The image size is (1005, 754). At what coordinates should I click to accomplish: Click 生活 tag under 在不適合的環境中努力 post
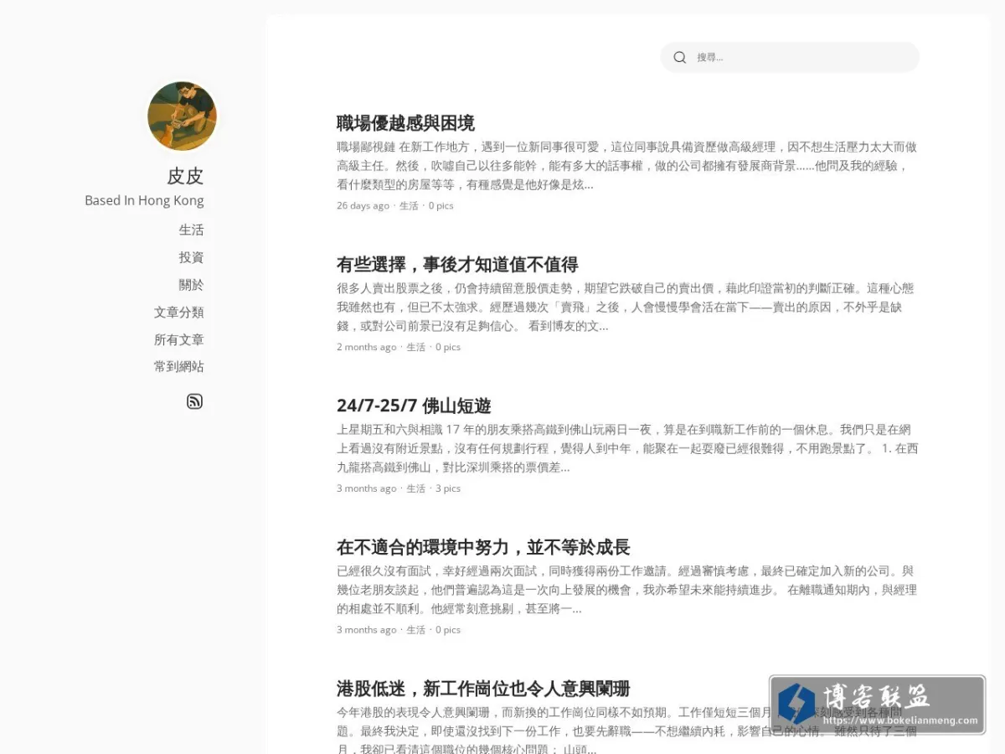(416, 631)
